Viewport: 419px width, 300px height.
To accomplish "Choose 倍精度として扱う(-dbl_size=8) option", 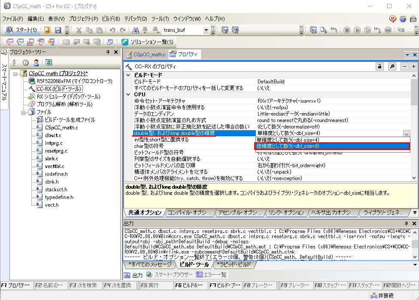I will pos(332,146).
